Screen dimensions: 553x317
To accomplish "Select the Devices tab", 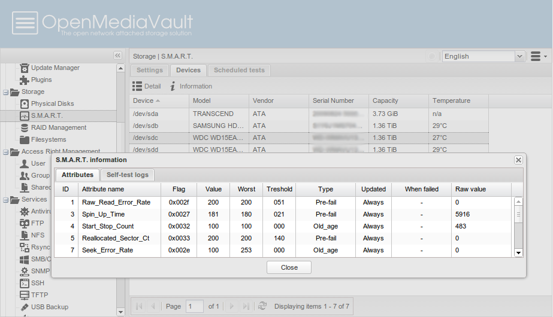I will [188, 70].
